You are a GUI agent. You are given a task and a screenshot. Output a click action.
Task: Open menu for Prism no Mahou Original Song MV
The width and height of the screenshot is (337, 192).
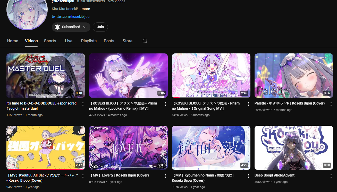pos(248,104)
